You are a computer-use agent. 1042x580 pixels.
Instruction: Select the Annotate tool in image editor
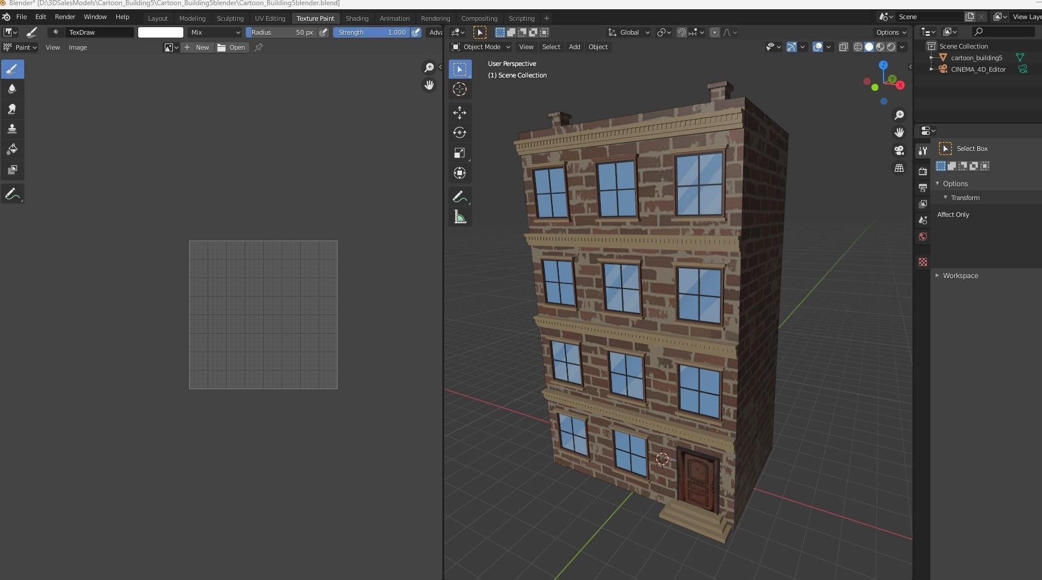(12, 194)
